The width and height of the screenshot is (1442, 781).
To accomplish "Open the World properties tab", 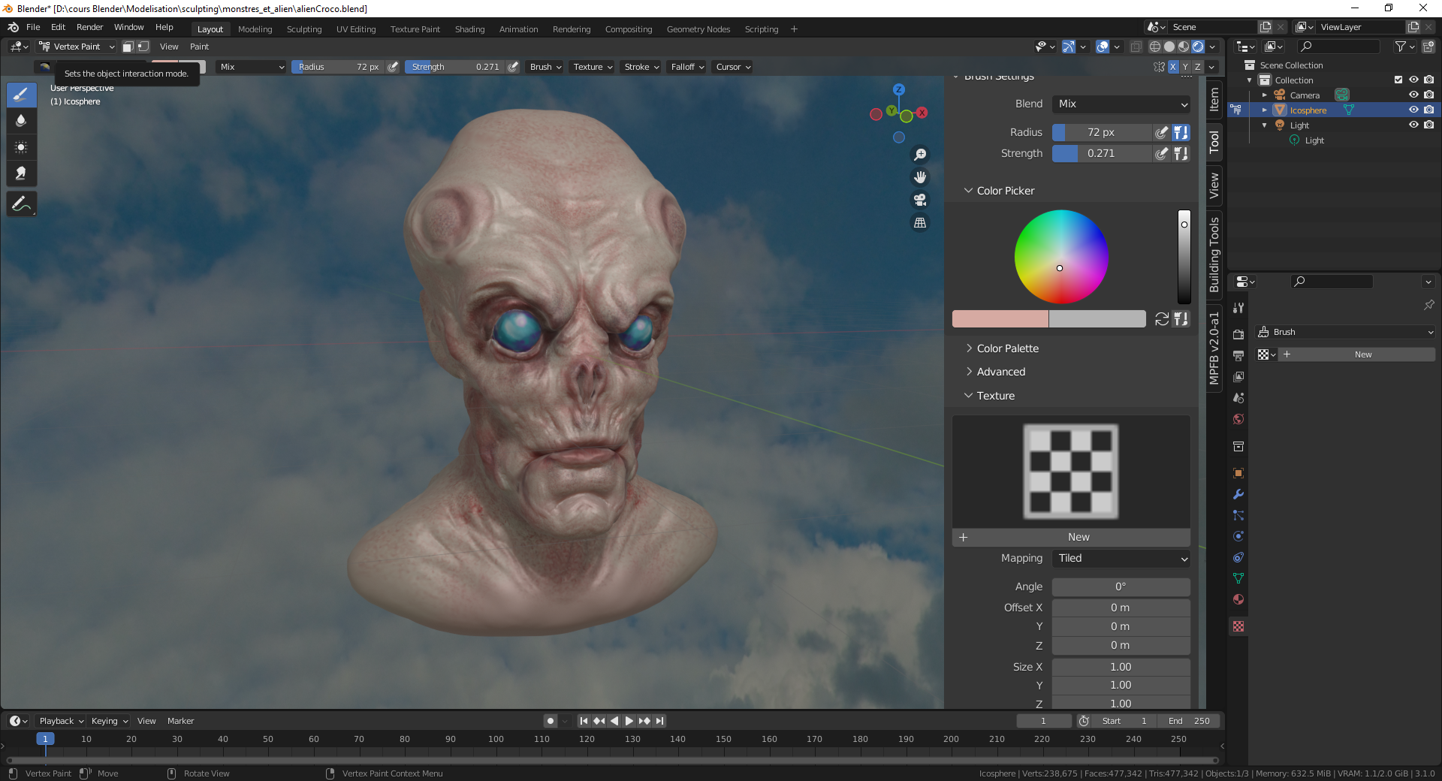I will 1238,419.
